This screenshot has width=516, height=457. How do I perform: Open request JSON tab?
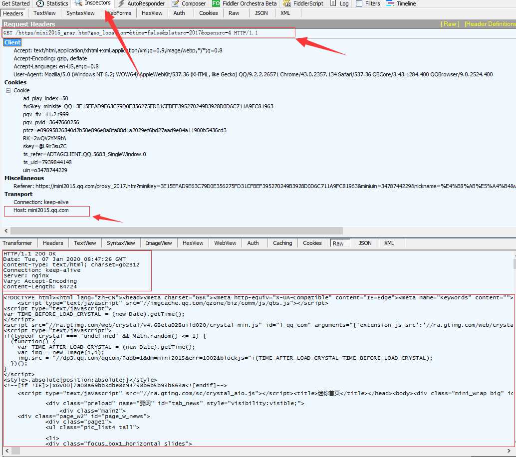(x=261, y=13)
